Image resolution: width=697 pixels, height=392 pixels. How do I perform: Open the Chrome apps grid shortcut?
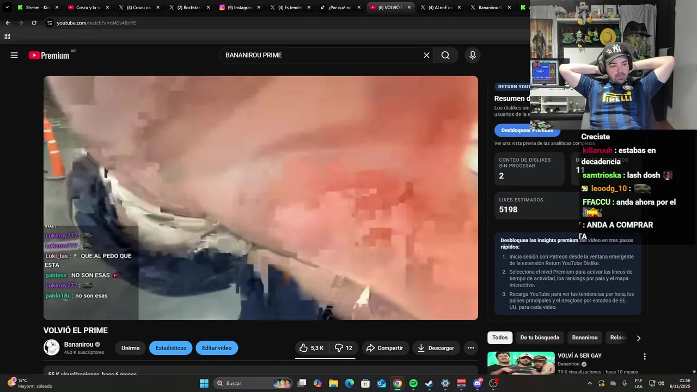7,36
